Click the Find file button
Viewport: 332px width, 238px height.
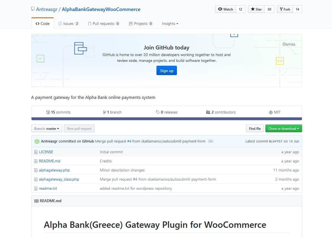pyautogui.click(x=255, y=129)
